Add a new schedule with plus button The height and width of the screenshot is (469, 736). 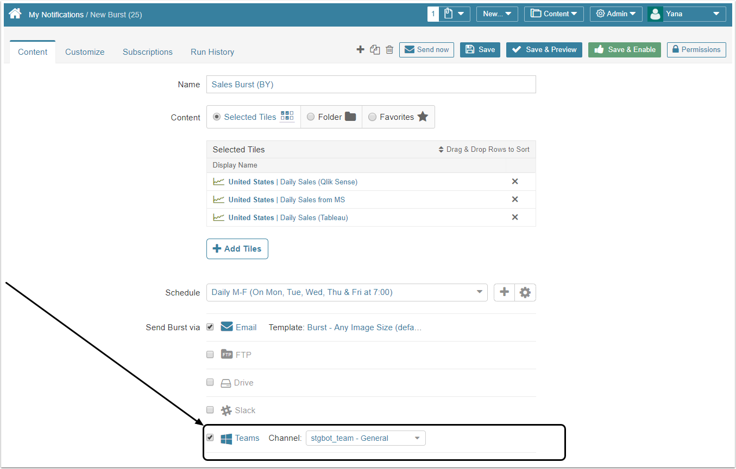[504, 292]
